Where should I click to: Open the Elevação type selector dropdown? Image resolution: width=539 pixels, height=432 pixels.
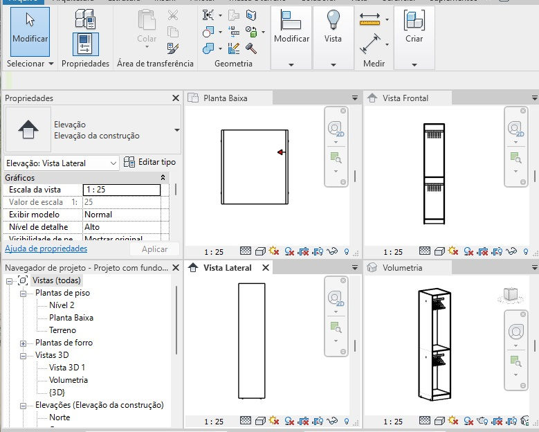176,130
